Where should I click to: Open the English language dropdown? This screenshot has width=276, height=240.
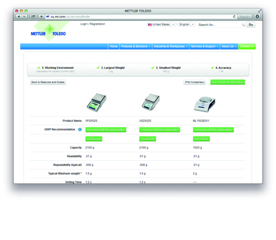tap(186, 25)
